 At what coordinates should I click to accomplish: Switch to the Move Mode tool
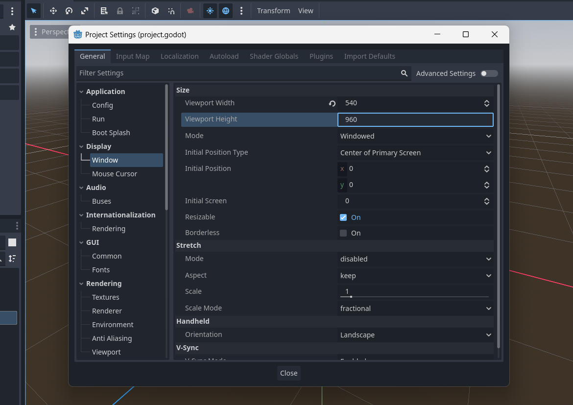tap(53, 11)
